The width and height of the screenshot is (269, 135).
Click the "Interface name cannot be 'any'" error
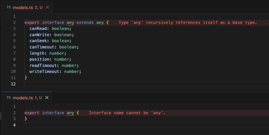point(127,113)
